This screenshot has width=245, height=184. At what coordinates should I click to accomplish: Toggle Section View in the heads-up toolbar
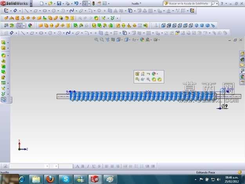point(113,40)
